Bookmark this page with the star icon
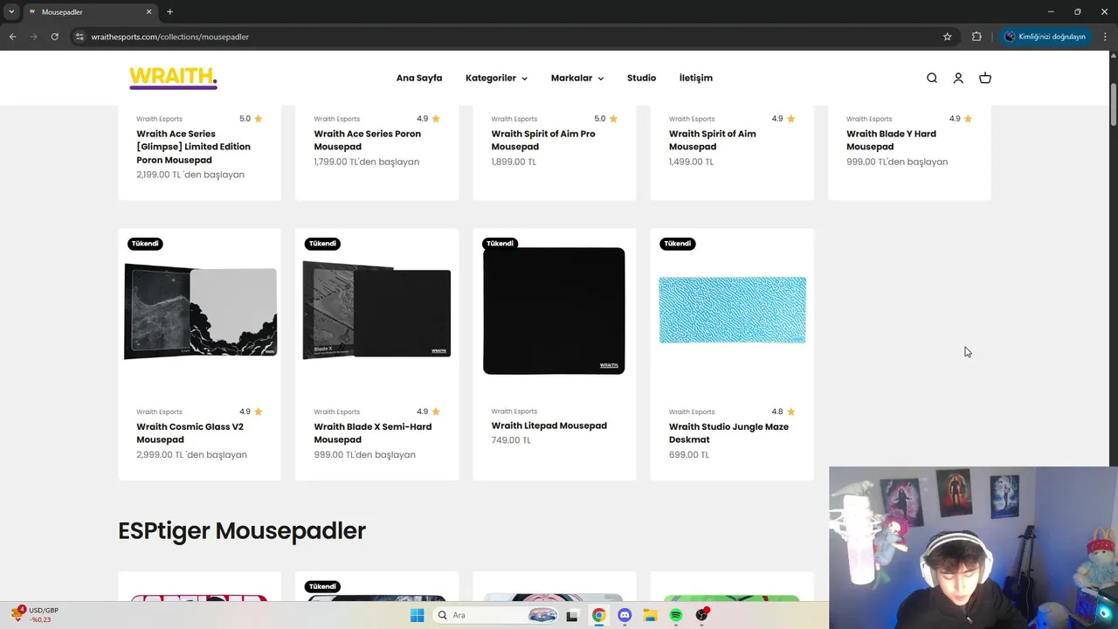This screenshot has height=629, width=1118. coord(947,37)
